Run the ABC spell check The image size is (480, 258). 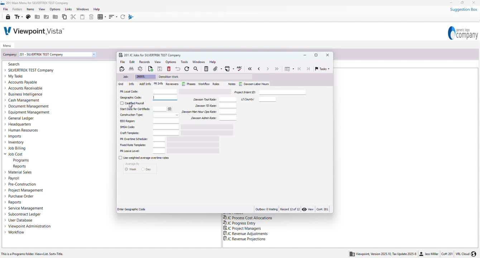(239, 68)
